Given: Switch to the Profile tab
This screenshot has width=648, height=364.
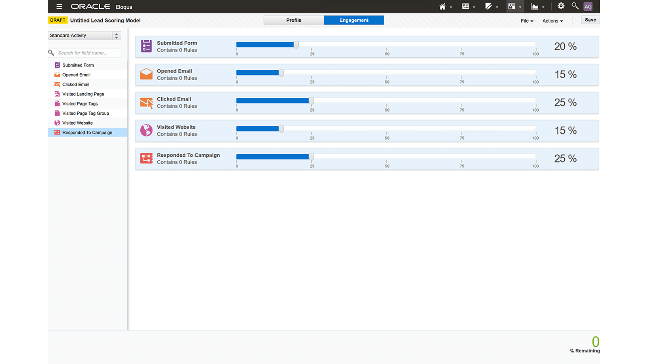Looking at the screenshot, I should click(293, 20).
